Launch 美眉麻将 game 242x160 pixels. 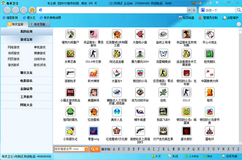(x=93, y=93)
